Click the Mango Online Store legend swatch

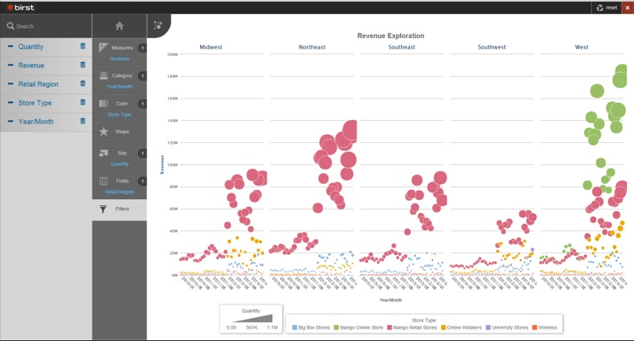336,328
